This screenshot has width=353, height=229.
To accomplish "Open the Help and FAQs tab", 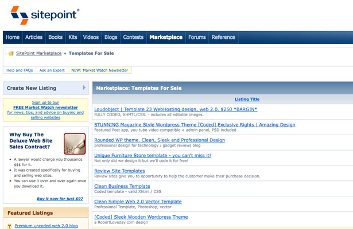I will click(20, 70).
